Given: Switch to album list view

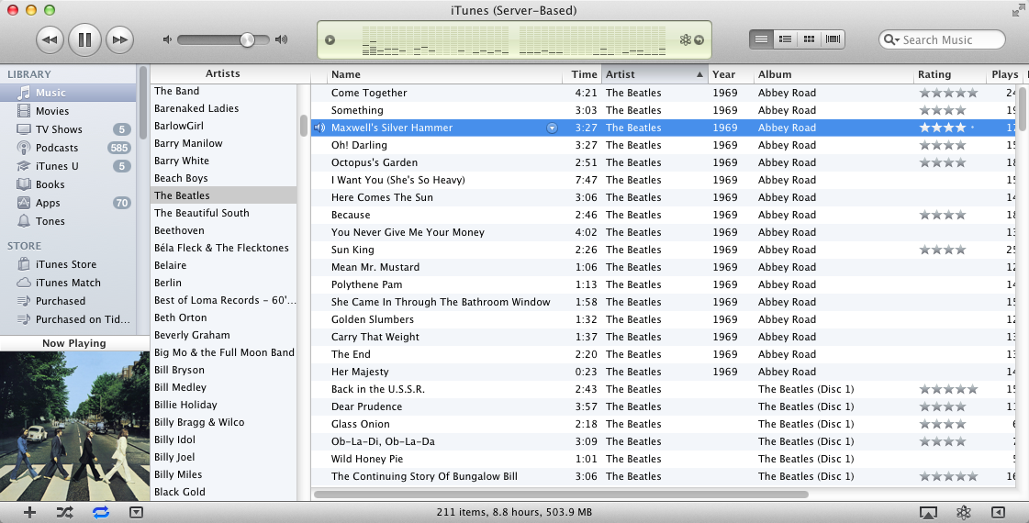Looking at the screenshot, I should [785, 39].
